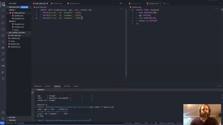Click the remote window indicator in status bar
This screenshot has height=125, width=223.
tap(2, 123)
